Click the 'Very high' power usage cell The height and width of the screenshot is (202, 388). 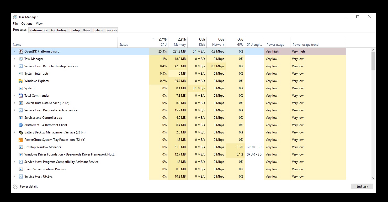coord(277,51)
